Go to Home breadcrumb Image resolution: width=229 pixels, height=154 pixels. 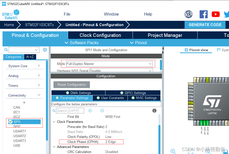9,25
